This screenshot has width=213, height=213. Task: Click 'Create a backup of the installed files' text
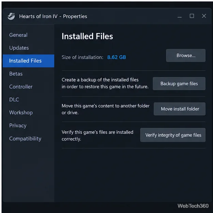(x=100, y=80)
